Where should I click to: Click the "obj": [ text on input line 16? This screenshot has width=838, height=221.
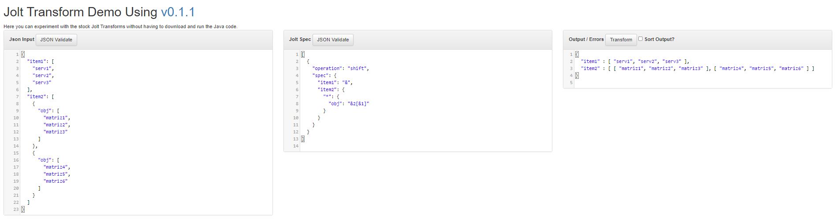click(x=48, y=160)
